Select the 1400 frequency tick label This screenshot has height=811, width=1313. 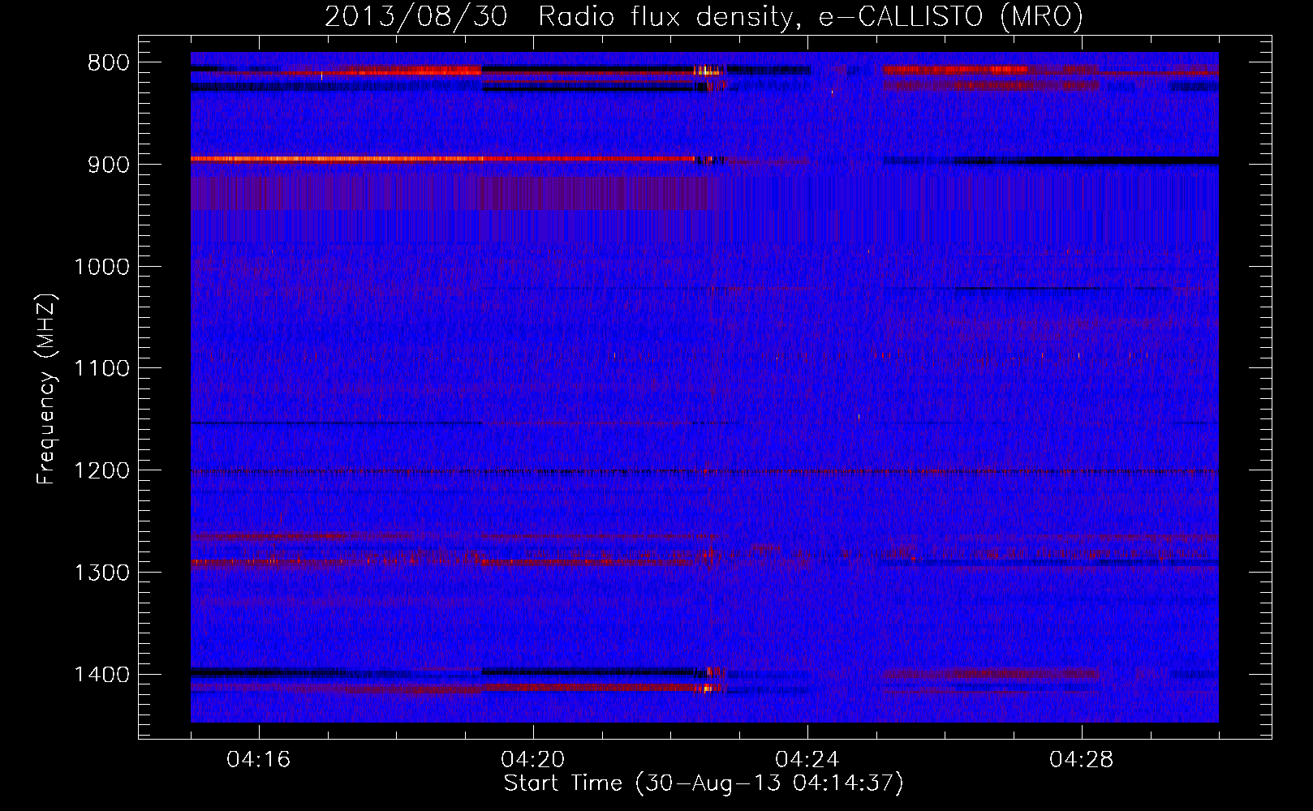point(101,675)
